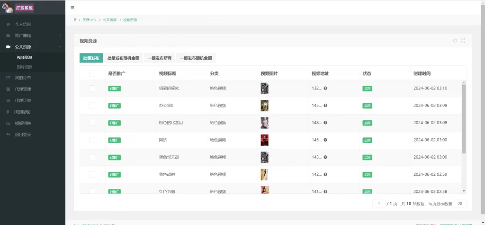485x225 pixels.
Task: Click the table's vertical scrollbar thumb
Action: [464, 118]
